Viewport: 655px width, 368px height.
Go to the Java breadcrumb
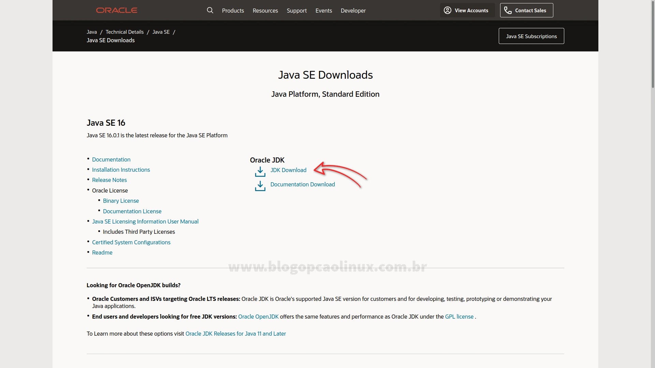coord(92,32)
